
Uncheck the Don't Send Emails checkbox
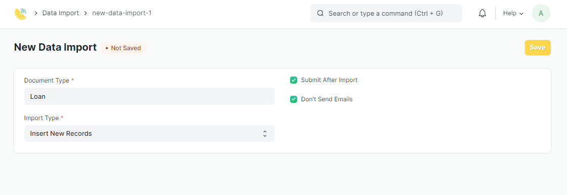coord(294,99)
